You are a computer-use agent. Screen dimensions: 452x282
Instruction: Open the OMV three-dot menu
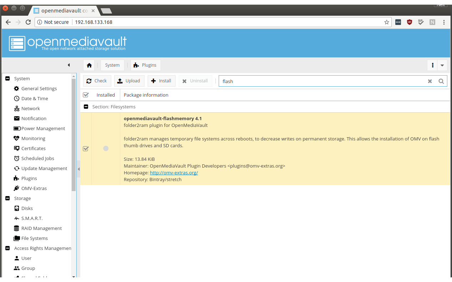tap(433, 65)
